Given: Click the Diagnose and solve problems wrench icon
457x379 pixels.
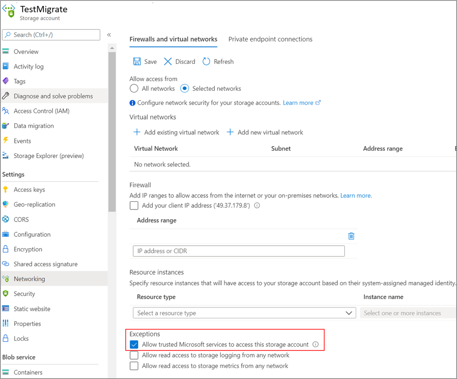Looking at the screenshot, I should [6, 96].
